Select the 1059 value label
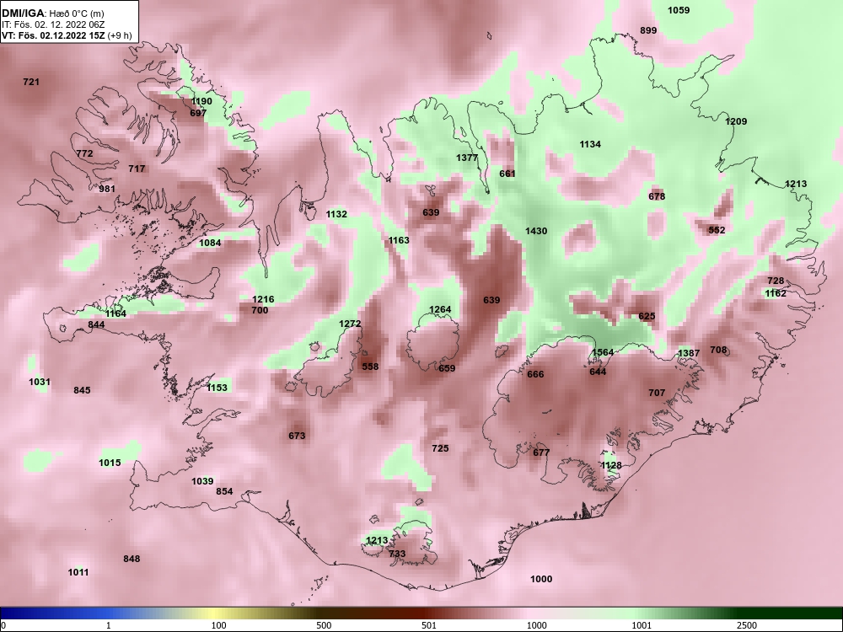 (x=679, y=11)
